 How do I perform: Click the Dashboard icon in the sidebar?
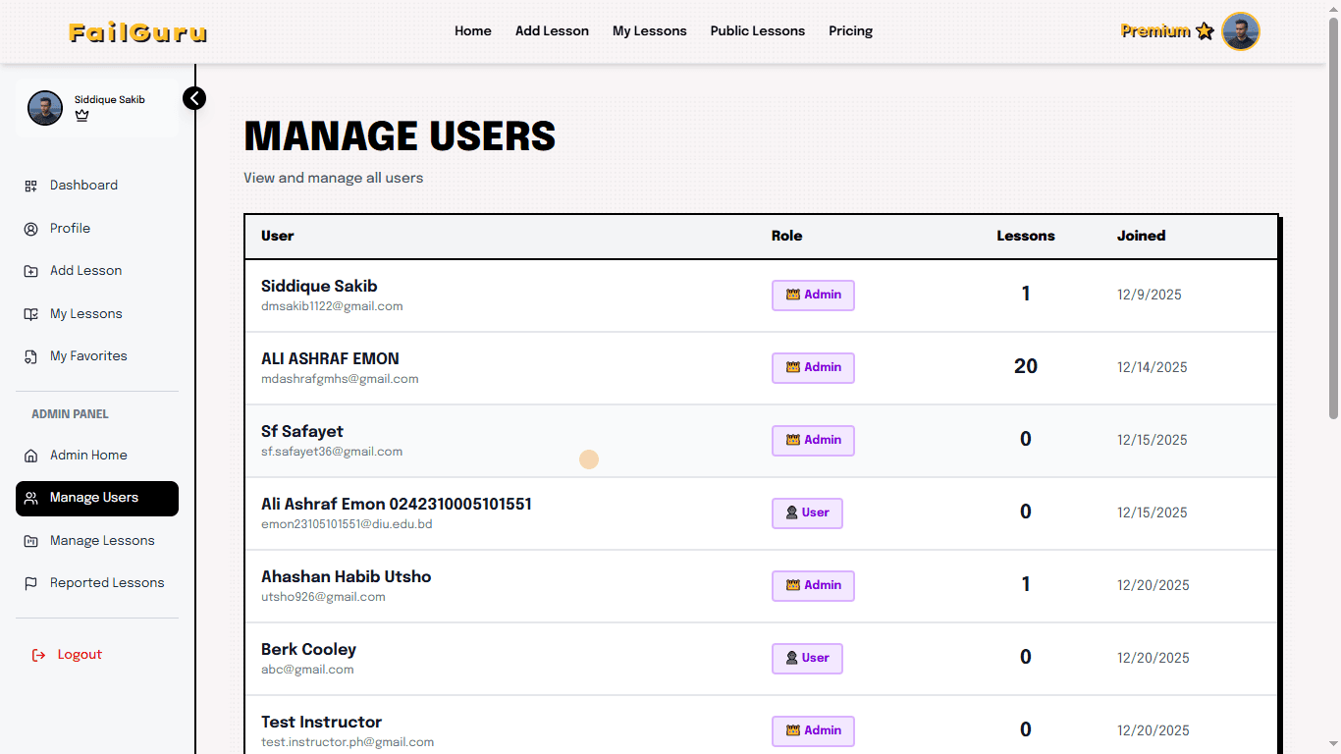click(30, 186)
